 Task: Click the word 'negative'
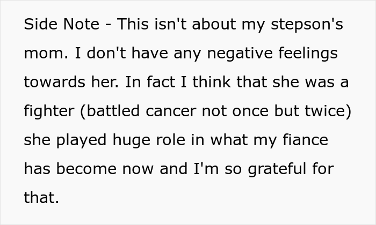[x=240, y=54]
